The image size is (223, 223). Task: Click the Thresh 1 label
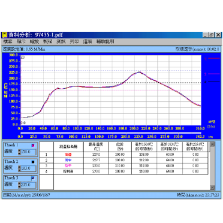(x=11, y=145)
